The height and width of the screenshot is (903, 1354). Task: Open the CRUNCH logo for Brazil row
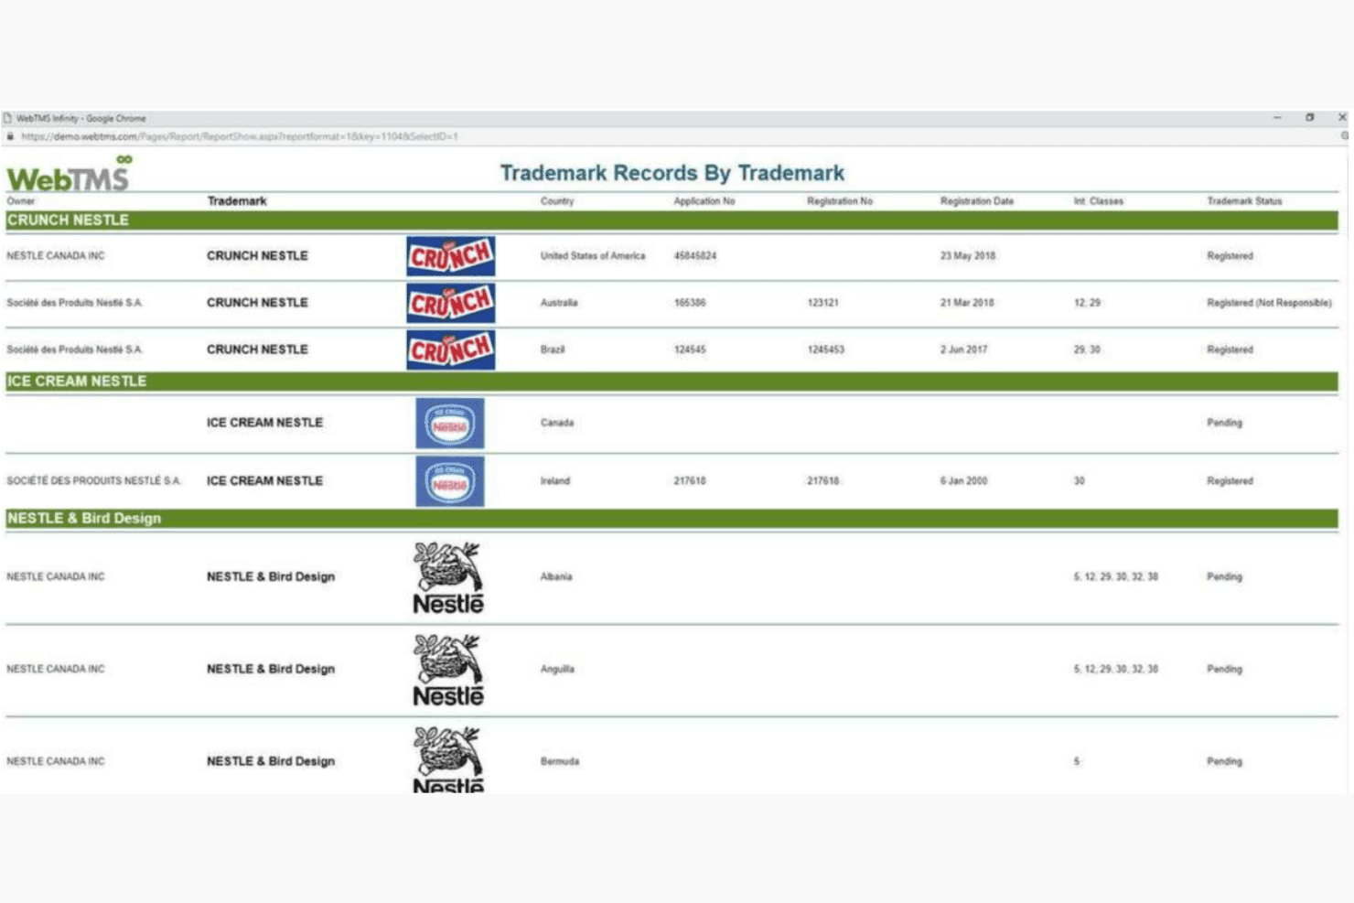click(x=451, y=349)
